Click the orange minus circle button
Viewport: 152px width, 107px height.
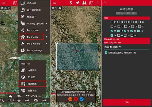[70, 99]
